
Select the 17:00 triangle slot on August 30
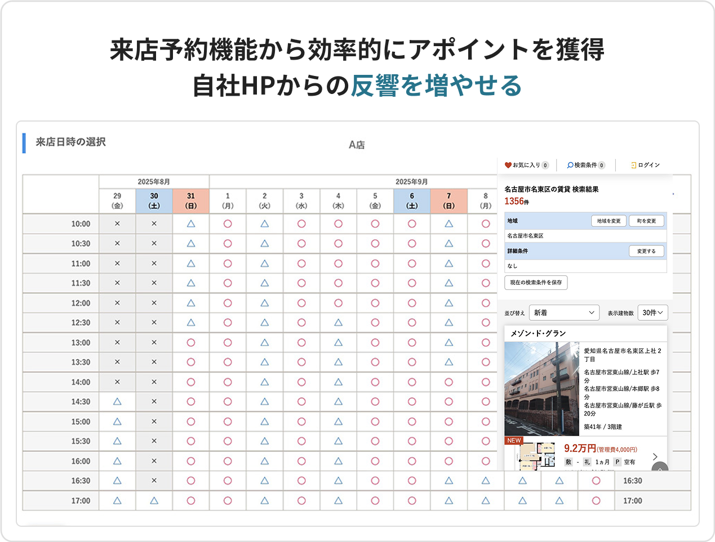point(154,501)
